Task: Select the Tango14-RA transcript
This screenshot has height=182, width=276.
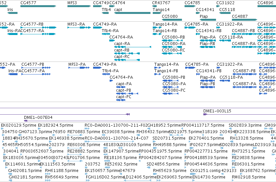Action: (x=157, y=28)
